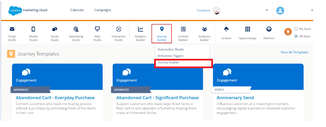
Task: Click View All Templates link
Action: click(294, 52)
